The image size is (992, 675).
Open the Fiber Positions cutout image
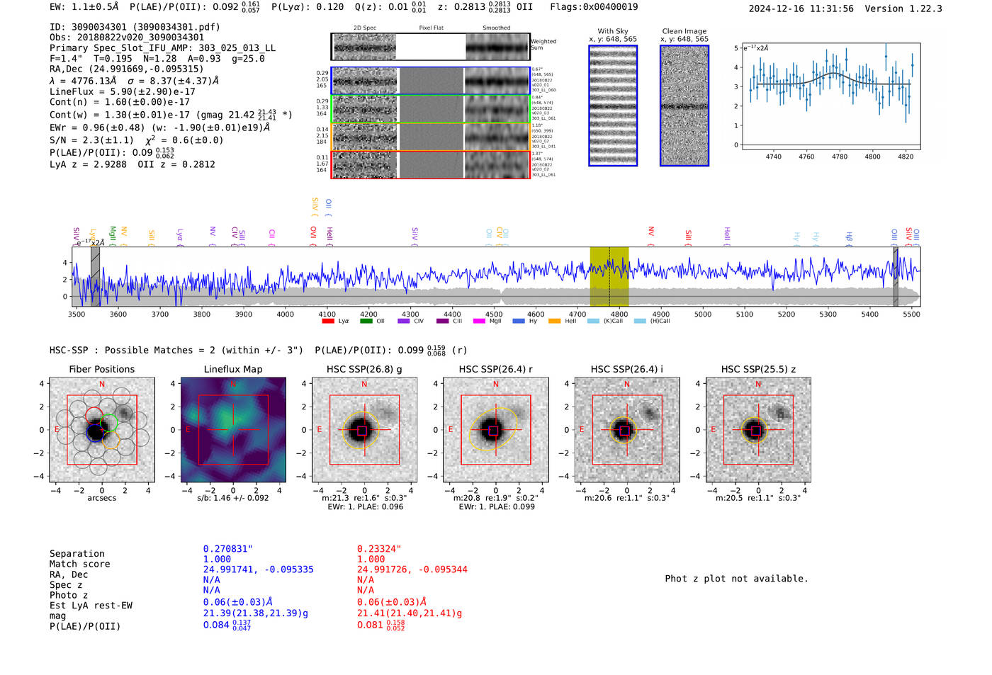pos(101,430)
